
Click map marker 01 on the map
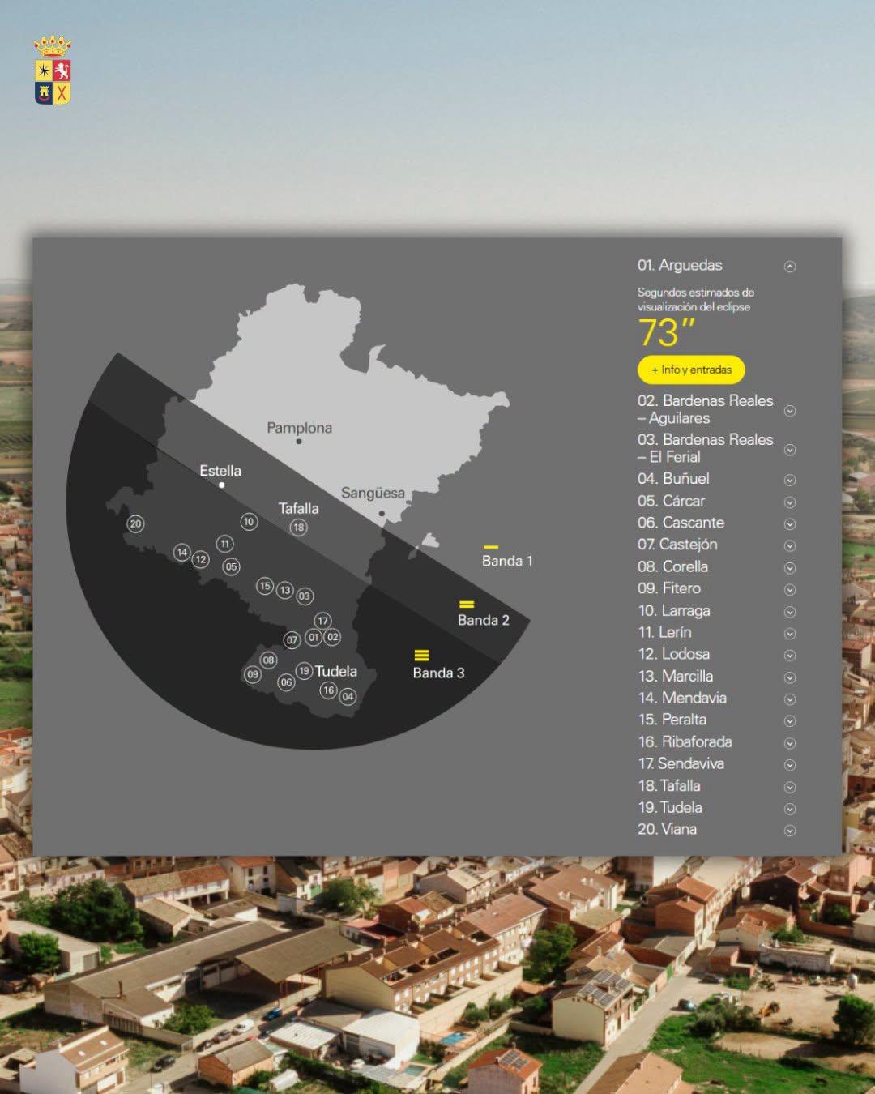click(314, 638)
